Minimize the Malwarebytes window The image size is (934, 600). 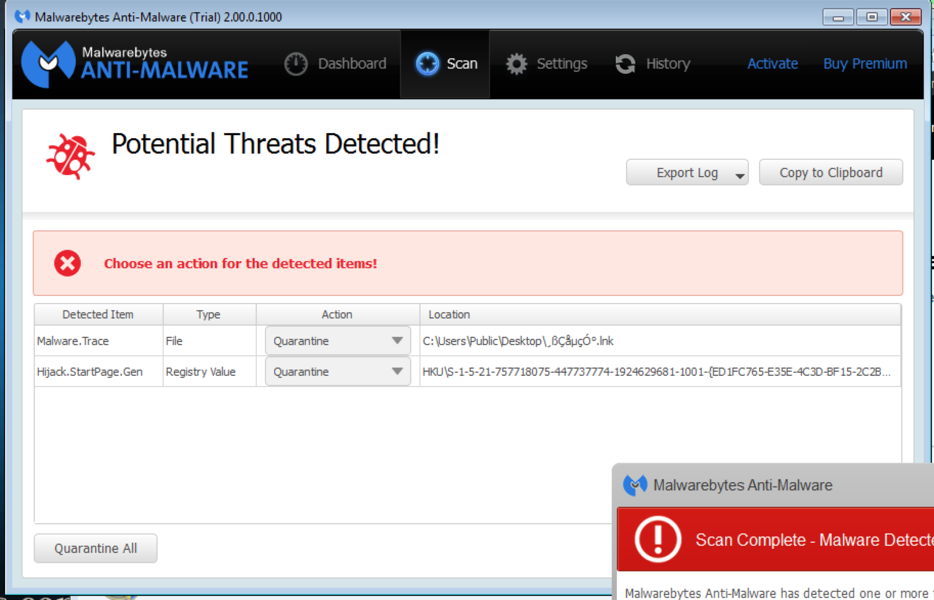click(x=838, y=17)
